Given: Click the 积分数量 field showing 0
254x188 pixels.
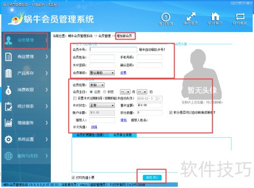Looking at the screenshot, I should click(x=149, y=112).
